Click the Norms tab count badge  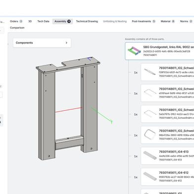pos(191,21)
